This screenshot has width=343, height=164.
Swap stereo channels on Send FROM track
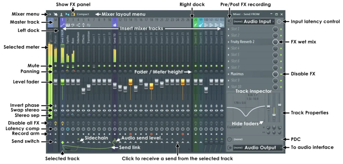[x=62, y=111]
